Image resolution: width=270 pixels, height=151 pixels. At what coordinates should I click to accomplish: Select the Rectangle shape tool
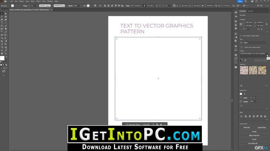(2, 26)
